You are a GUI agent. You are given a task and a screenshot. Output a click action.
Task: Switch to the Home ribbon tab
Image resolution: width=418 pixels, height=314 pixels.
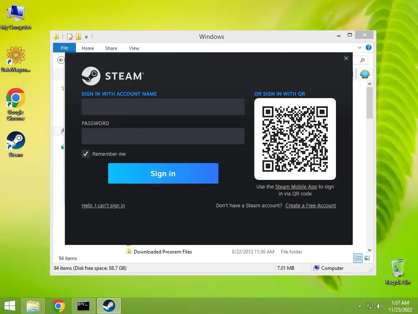(x=88, y=48)
